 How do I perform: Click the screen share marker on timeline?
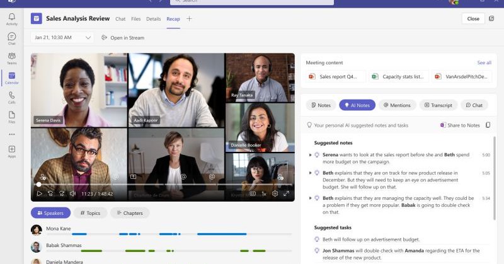tap(133, 176)
